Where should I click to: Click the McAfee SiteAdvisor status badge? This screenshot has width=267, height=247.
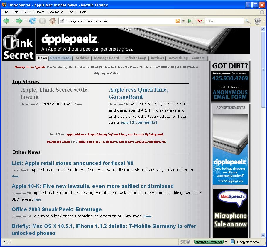click(209, 242)
